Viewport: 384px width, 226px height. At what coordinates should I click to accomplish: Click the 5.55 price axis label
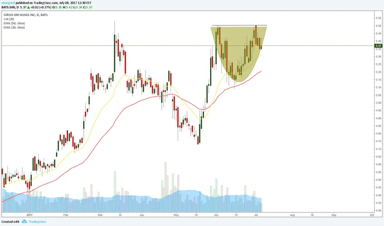point(378,18)
